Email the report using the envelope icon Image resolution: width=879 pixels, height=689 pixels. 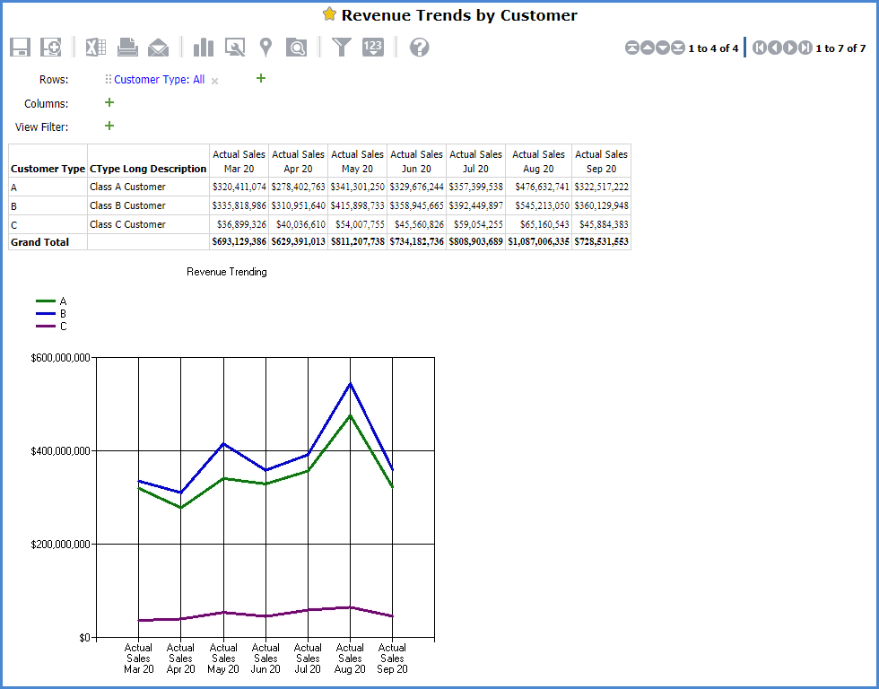point(159,48)
